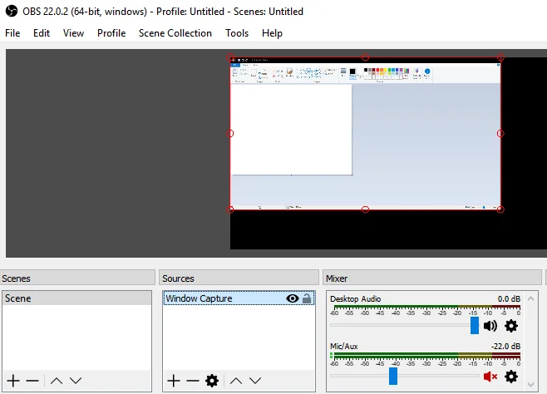Image resolution: width=547 pixels, height=394 pixels.
Task: Open the Tools menu
Action: 237,33
